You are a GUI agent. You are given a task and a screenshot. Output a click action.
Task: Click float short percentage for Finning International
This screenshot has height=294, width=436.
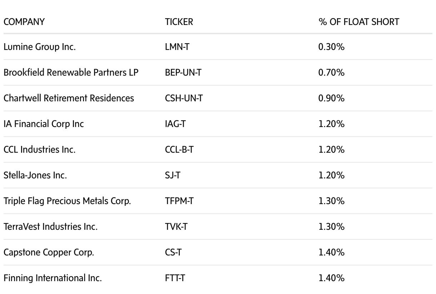click(331, 278)
